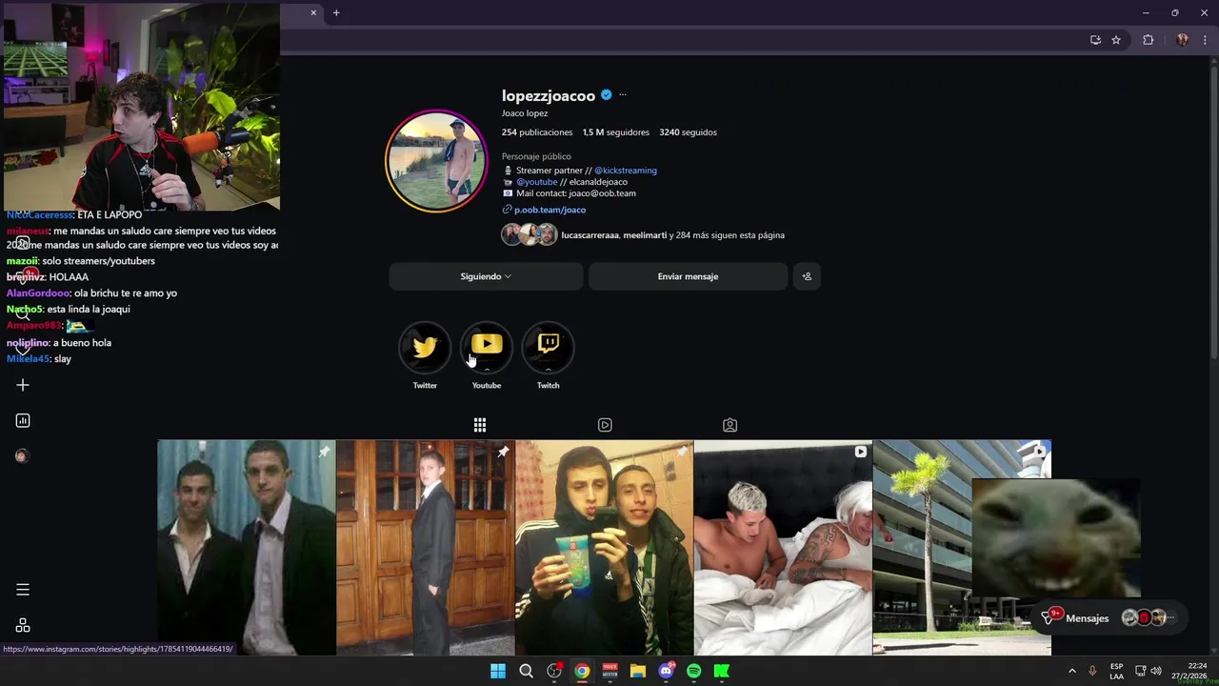The height and width of the screenshot is (686, 1219).
Task: Open the profile avatar in sidebar
Action: coord(22,455)
